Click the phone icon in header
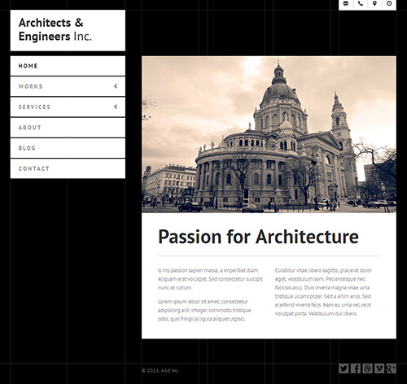This screenshot has height=384, width=407. click(361, 3)
